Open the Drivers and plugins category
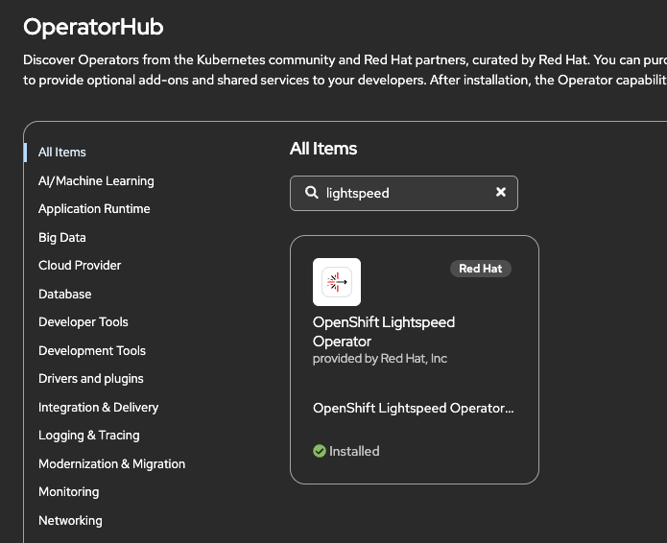 pyautogui.click(x=90, y=378)
